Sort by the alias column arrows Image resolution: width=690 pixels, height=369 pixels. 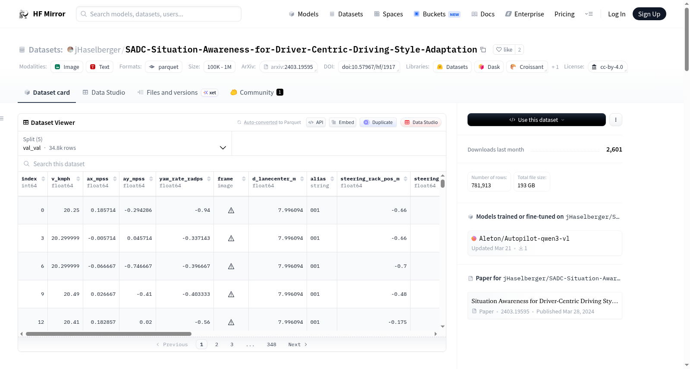(x=332, y=179)
